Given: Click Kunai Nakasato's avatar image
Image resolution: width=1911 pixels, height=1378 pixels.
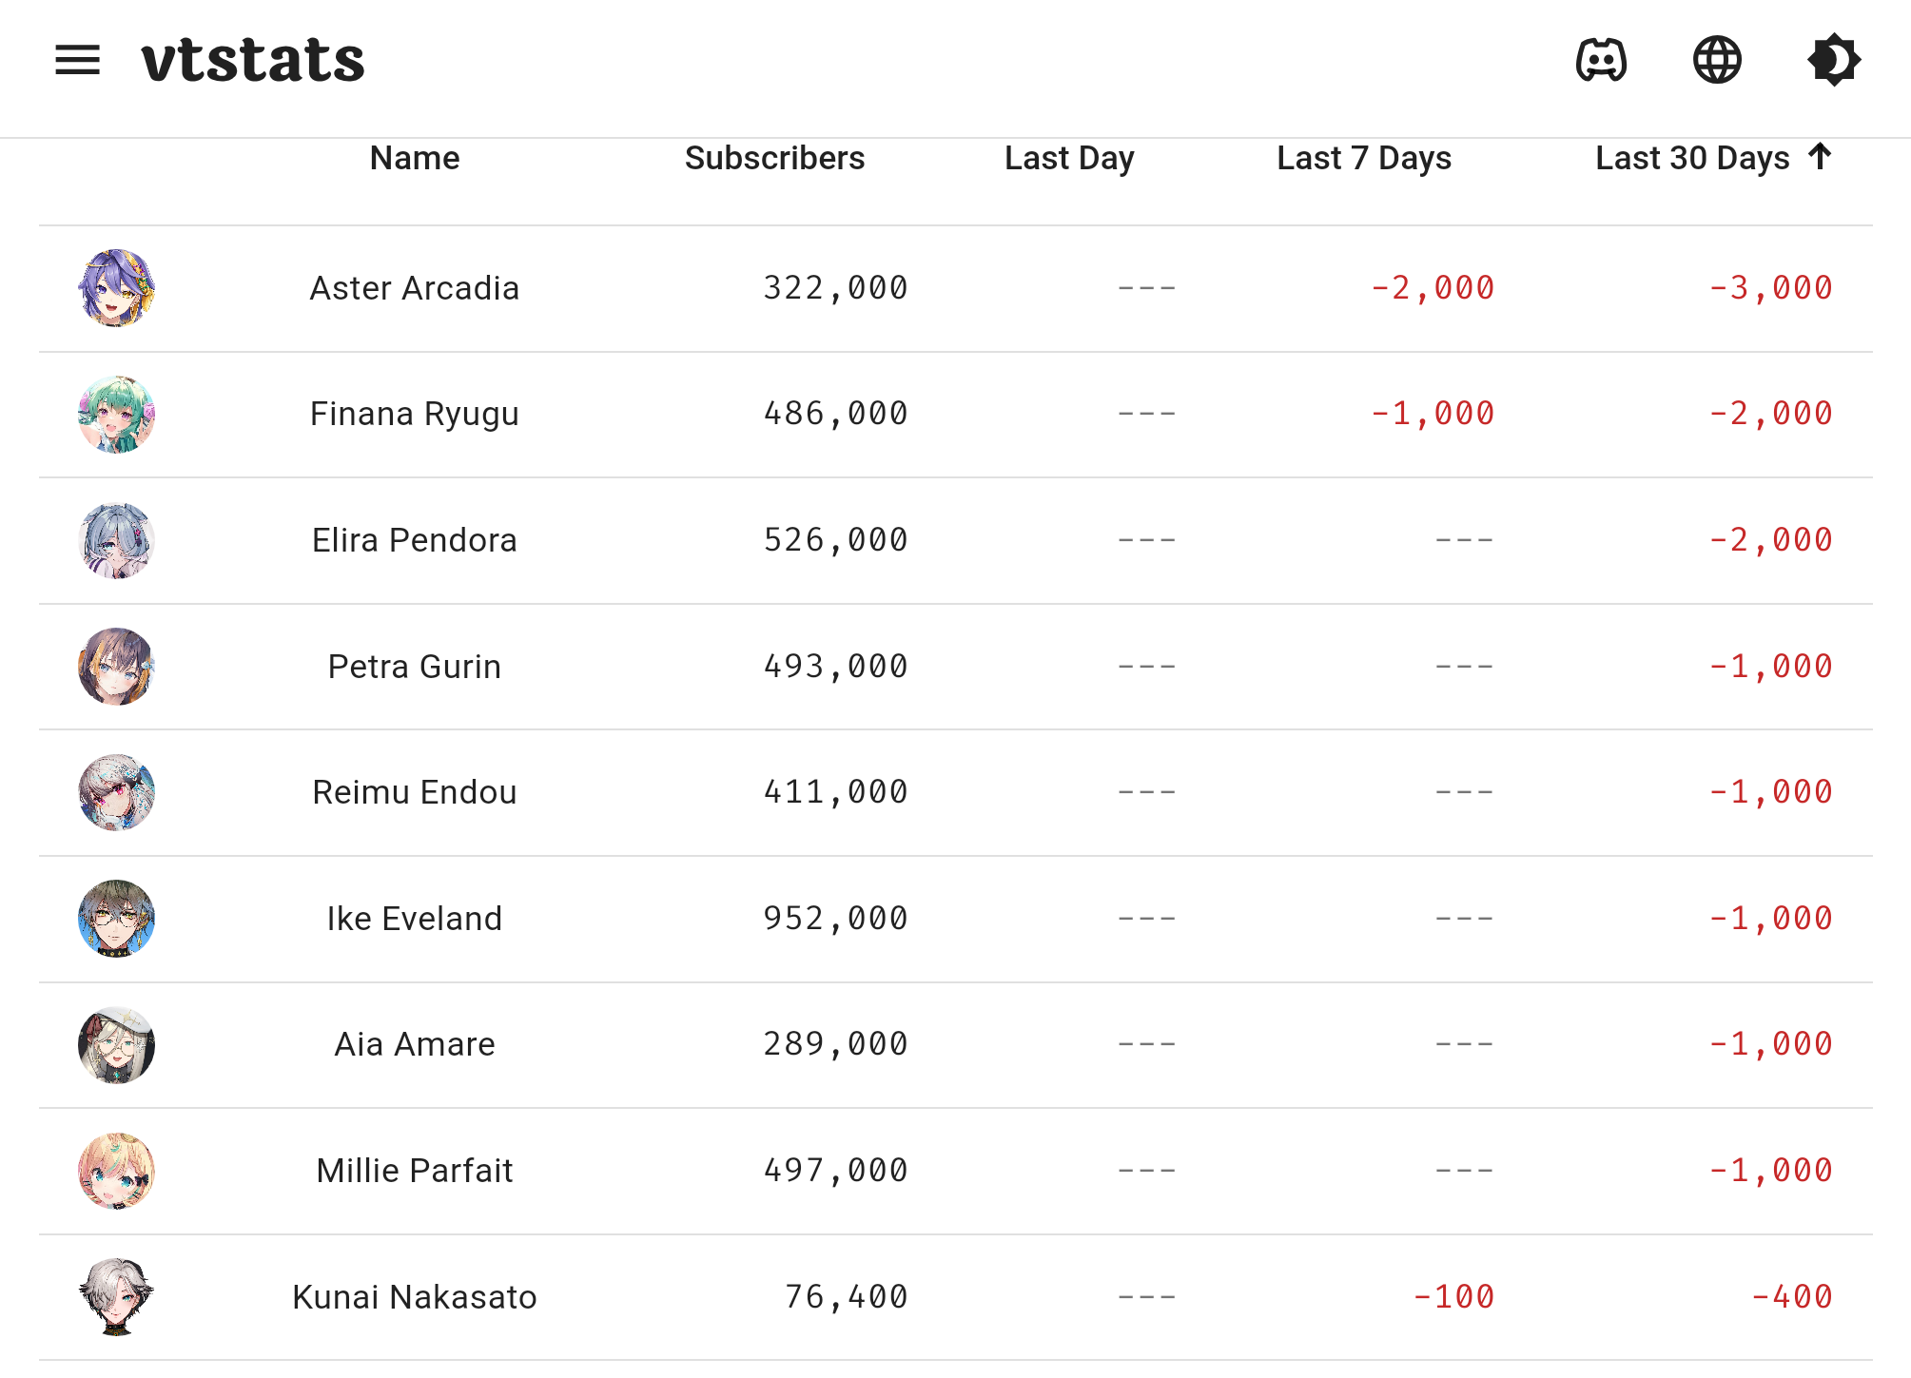Looking at the screenshot, I should point(116,1296).
